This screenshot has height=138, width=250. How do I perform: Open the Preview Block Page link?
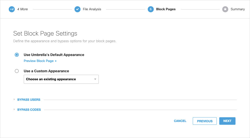click(40, 61)
